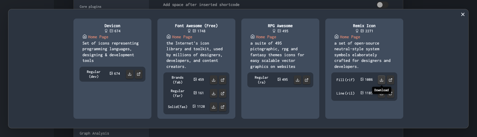Click the Remix Icon card title

pyautogui.click(x=364, y=26)
